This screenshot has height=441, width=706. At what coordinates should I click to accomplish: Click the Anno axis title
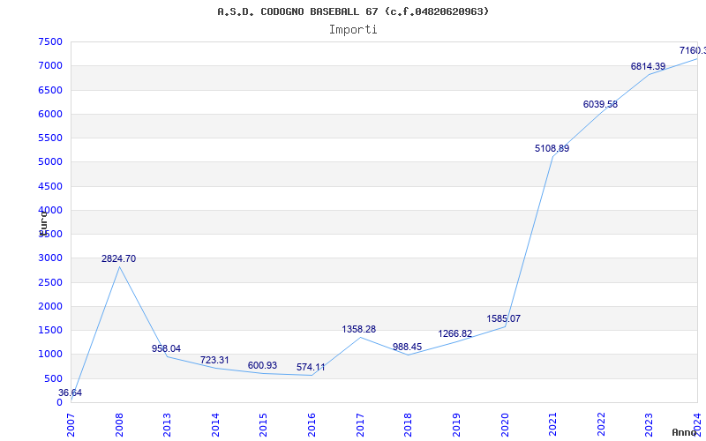pyautogui.click(x=684, y=432)
